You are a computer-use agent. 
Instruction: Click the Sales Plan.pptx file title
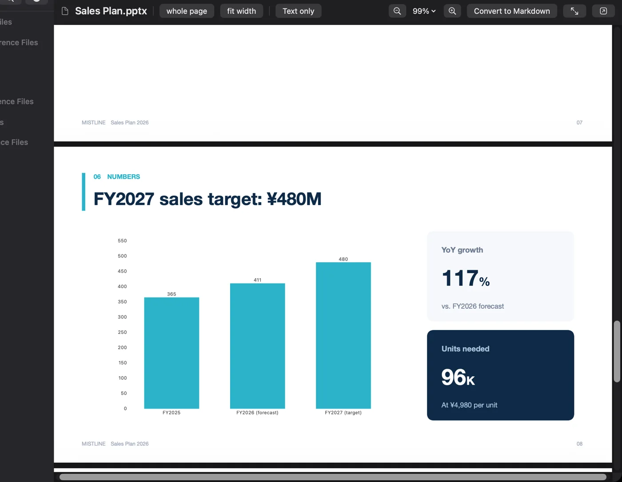[x=111, y=11]
